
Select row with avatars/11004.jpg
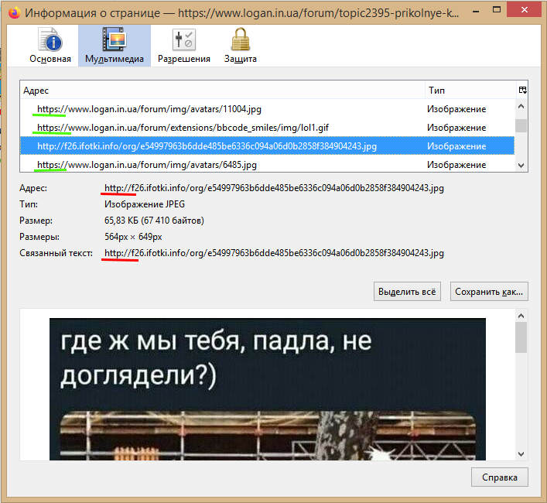(x=267, y=109)
